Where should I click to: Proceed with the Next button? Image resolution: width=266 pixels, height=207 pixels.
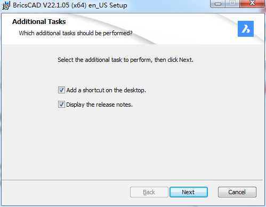click(189, 192)
